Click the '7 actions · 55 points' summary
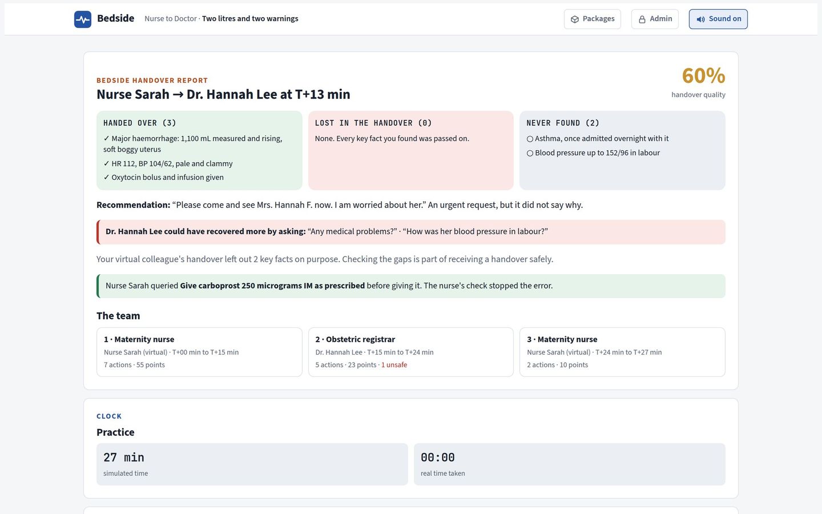Screen dimensions: 822x514 [134, 365]
